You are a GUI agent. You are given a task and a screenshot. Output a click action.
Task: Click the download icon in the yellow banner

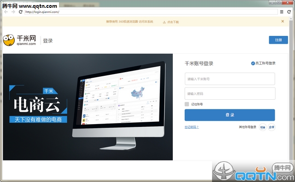coord(164,22)
